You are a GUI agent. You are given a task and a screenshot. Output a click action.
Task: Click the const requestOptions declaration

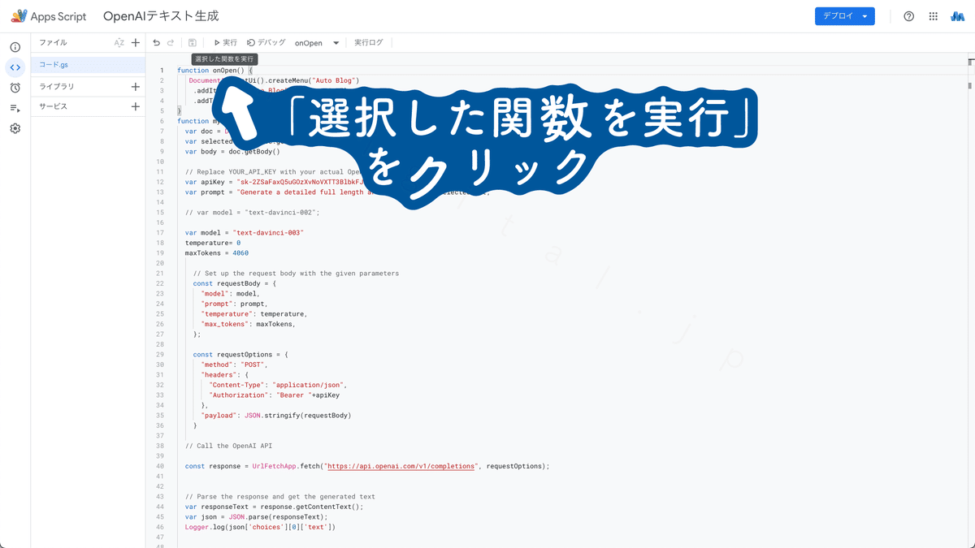pos(240,355)
